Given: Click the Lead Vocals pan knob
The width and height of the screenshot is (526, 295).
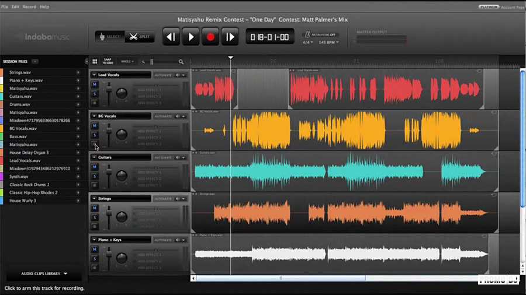Looking at the screenshot, I should click(x=122, y=93).
